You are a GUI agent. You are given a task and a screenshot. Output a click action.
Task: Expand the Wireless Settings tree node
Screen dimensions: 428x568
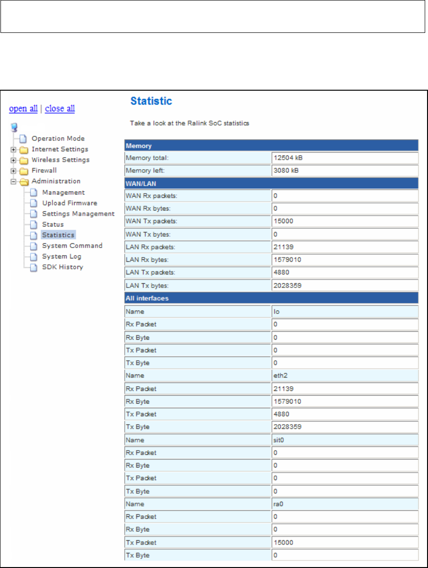tap(14, 160)
